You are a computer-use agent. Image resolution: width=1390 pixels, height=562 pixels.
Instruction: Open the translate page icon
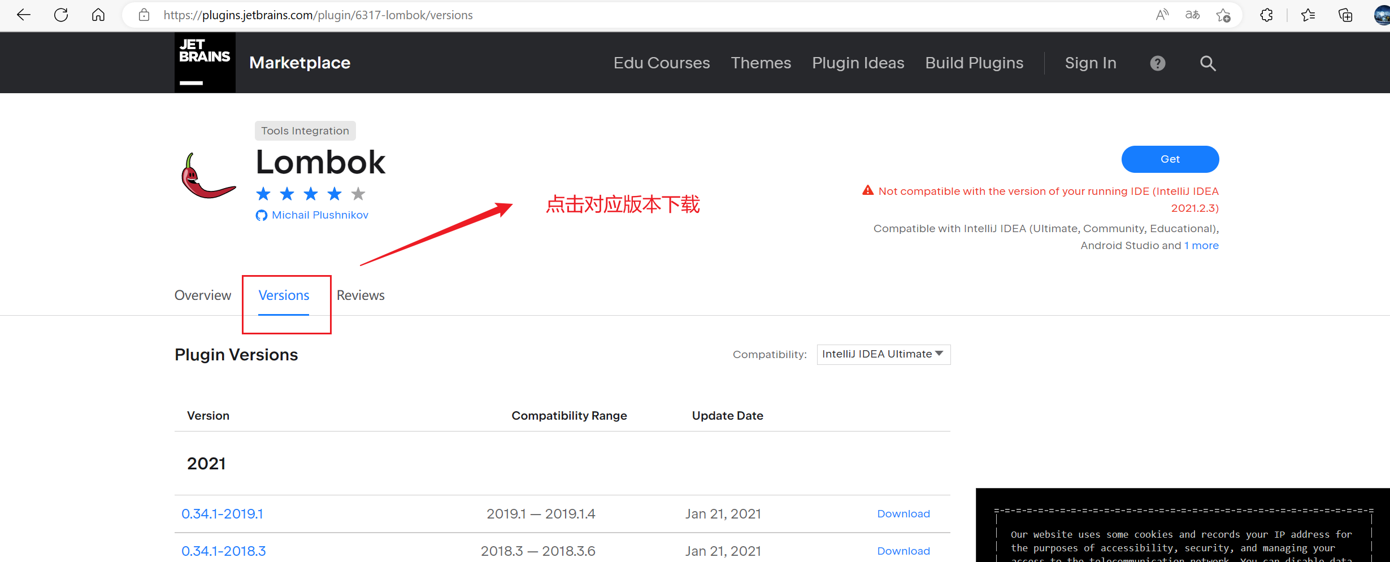tap(1192, 15)
